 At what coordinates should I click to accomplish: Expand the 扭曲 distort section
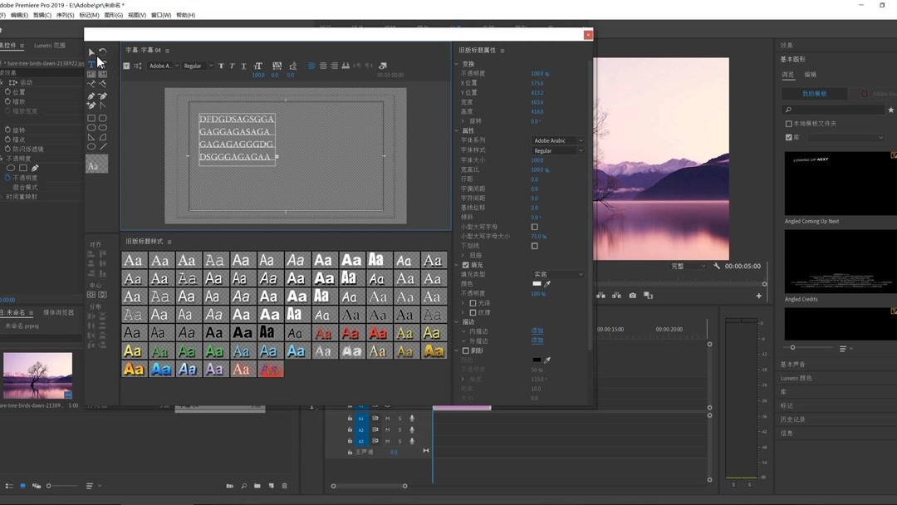point(463,256)
